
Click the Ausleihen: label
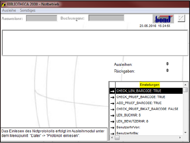(123, 65)
